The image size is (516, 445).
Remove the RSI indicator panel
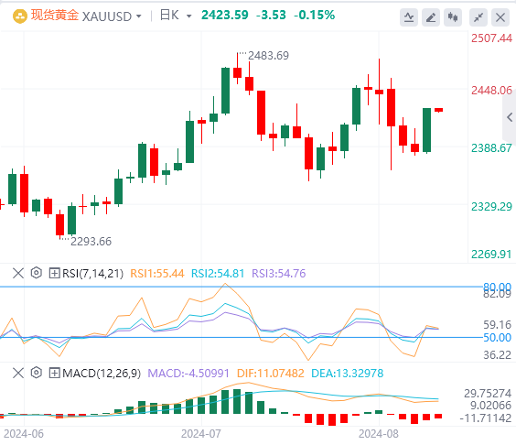18,273
